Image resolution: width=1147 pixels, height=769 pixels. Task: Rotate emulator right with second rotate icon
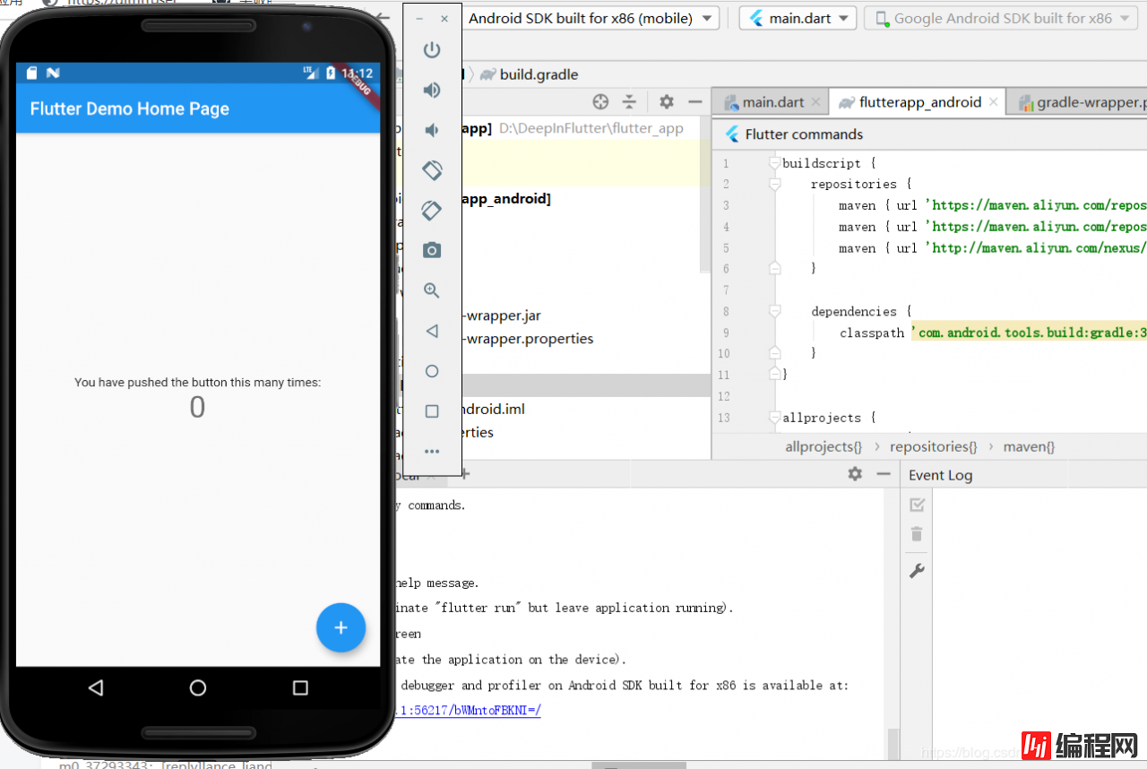click(x=432, y=210)
